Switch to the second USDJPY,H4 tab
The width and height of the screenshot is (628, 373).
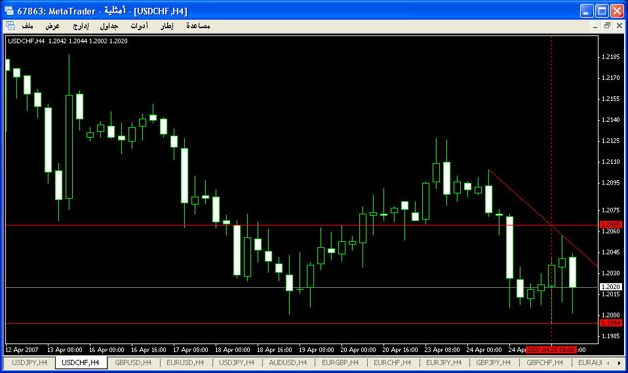[237, 363]
